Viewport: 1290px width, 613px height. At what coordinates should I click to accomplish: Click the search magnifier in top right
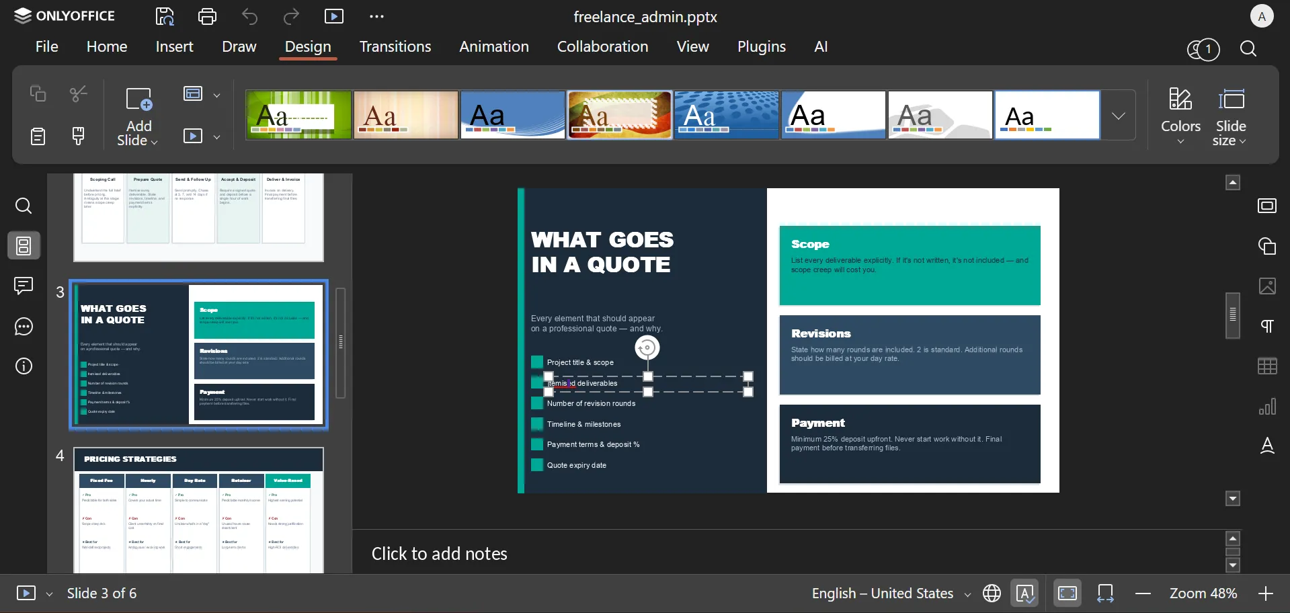point(1248,49)
